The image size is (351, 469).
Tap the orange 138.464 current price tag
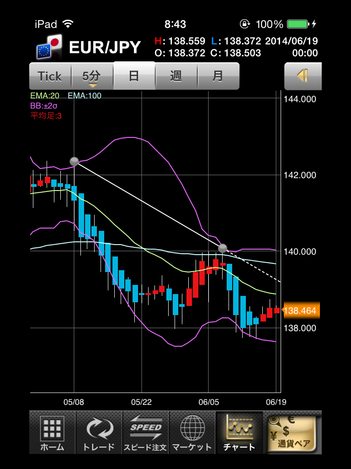pos(301,311)
